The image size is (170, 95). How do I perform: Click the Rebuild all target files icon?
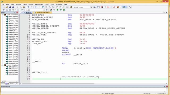pos(10,10)
